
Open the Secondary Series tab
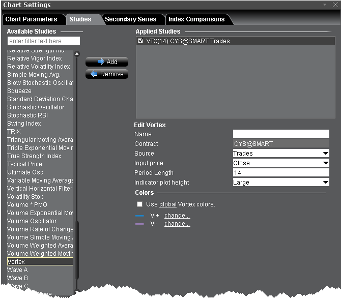(x=131, y=19)
